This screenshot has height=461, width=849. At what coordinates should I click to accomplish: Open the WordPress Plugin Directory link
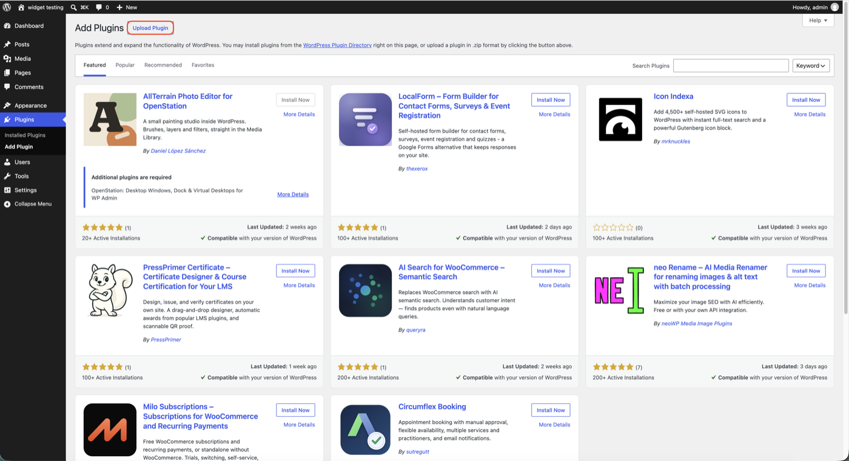pyautogui.click(x=337, y=45)
